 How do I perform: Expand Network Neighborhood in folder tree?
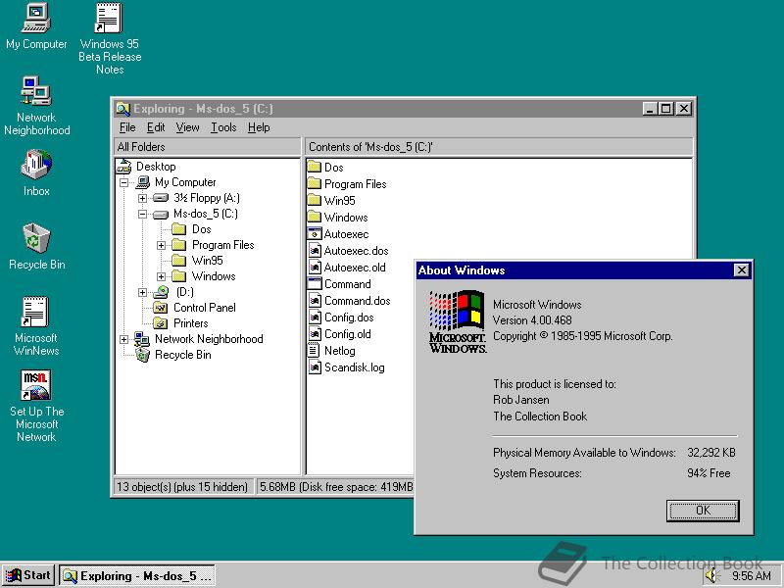124,339
